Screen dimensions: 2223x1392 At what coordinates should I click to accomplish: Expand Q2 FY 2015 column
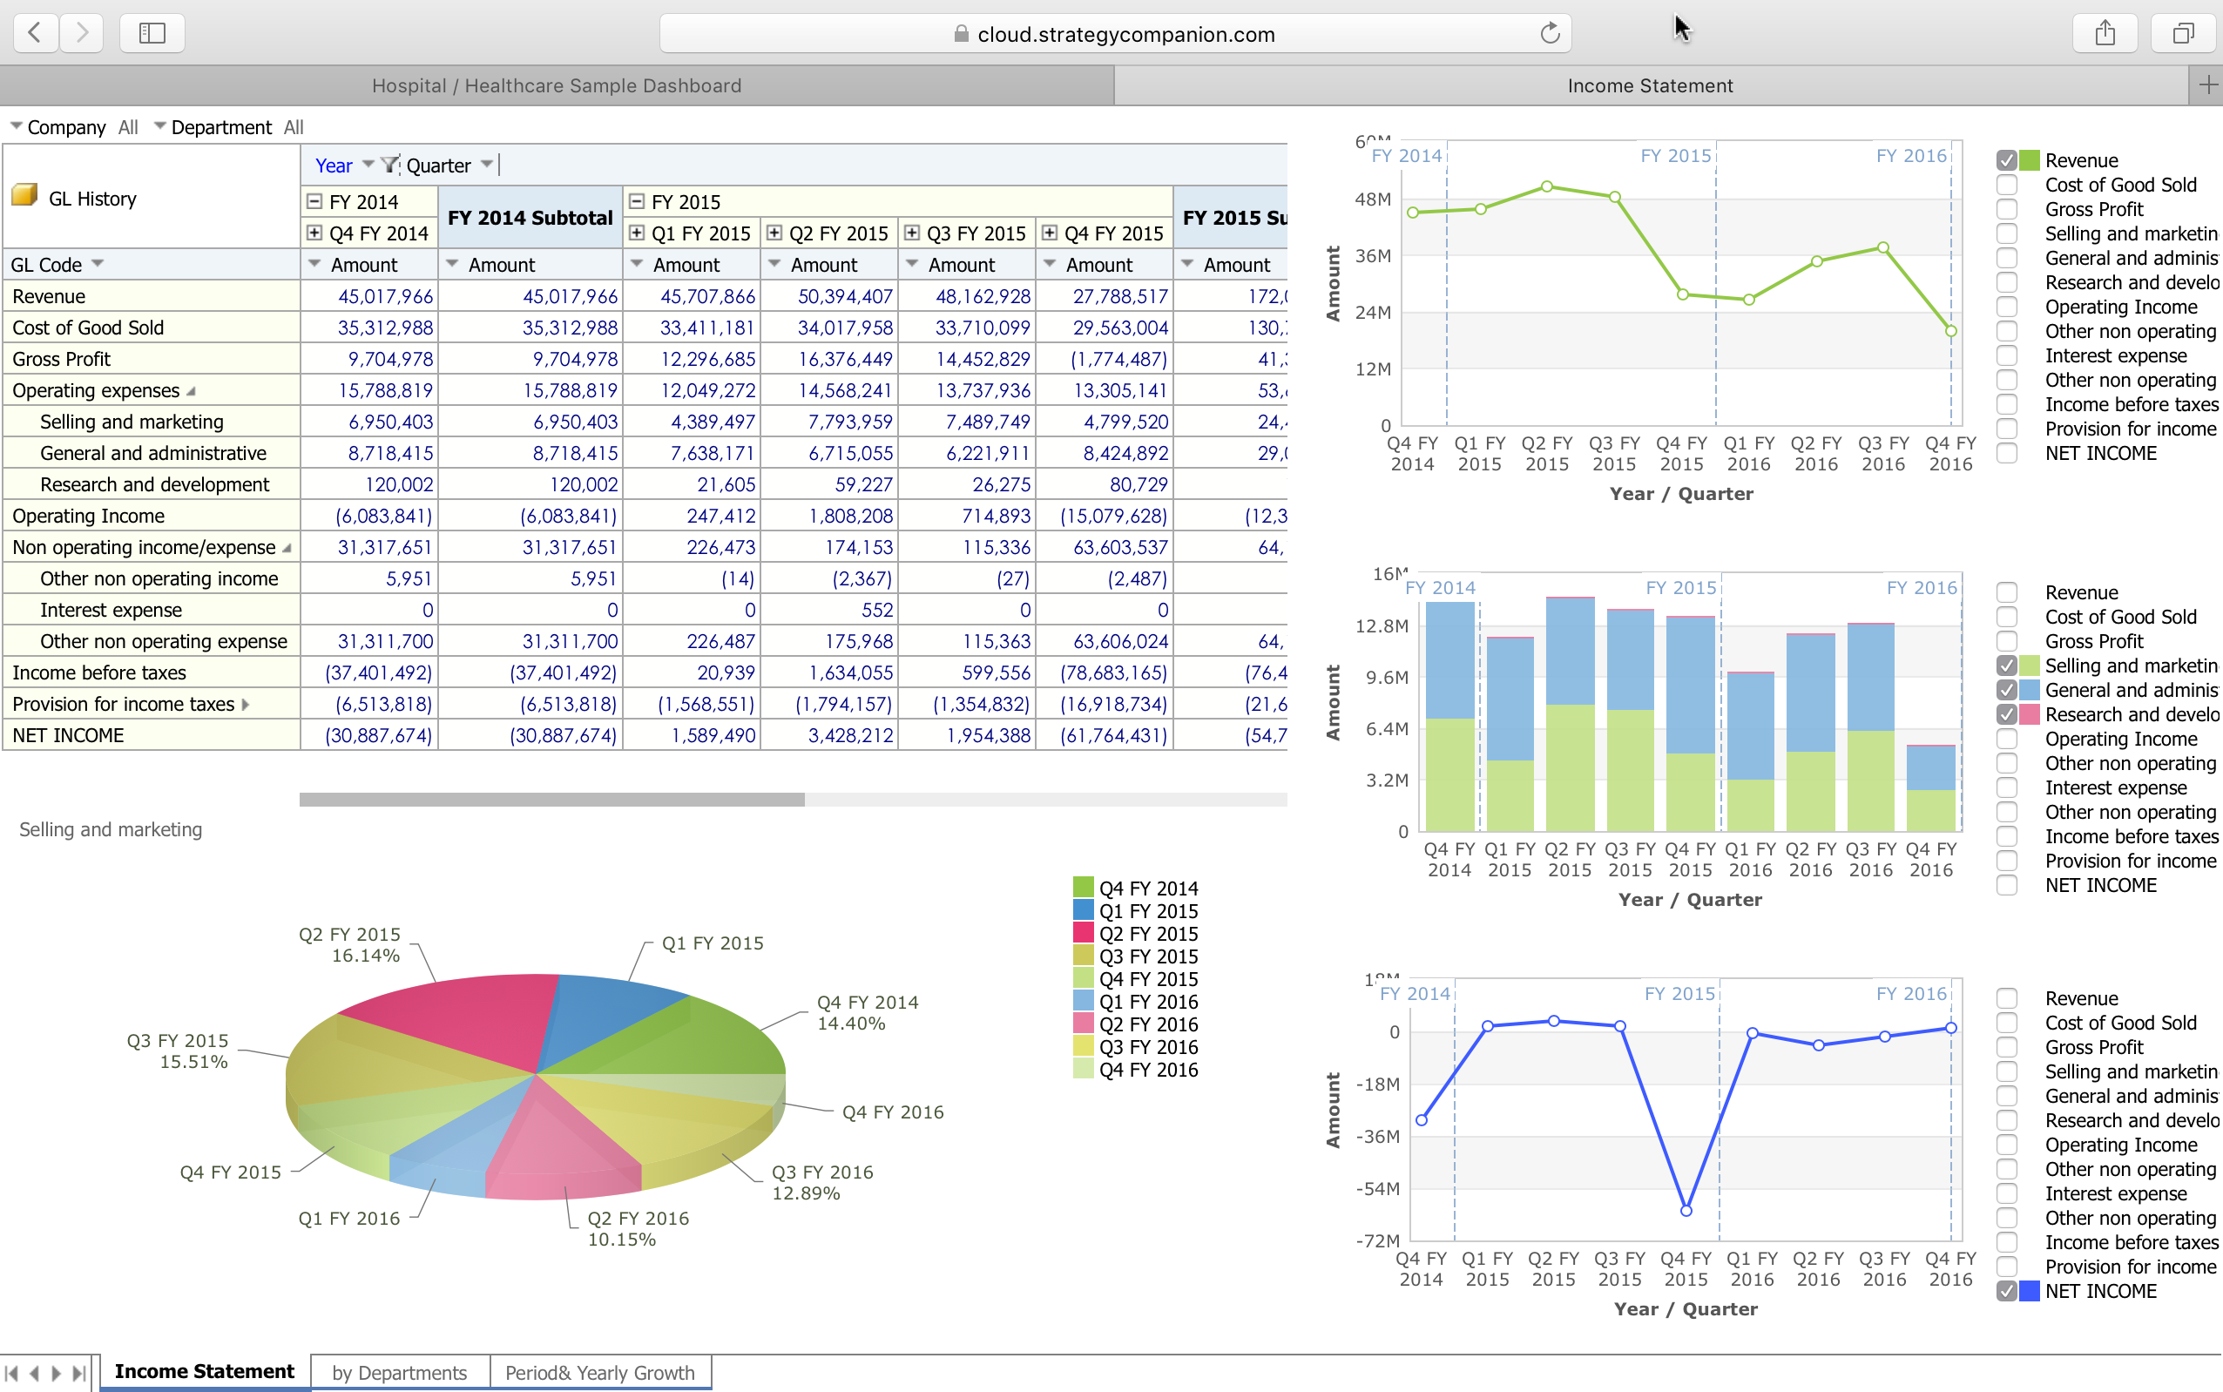(x=774, y=233)
